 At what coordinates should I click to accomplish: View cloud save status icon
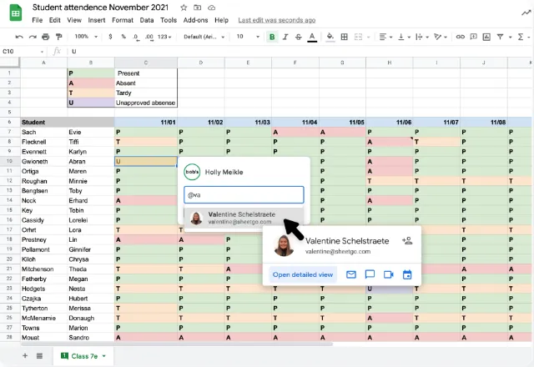(x=211, y=8)
